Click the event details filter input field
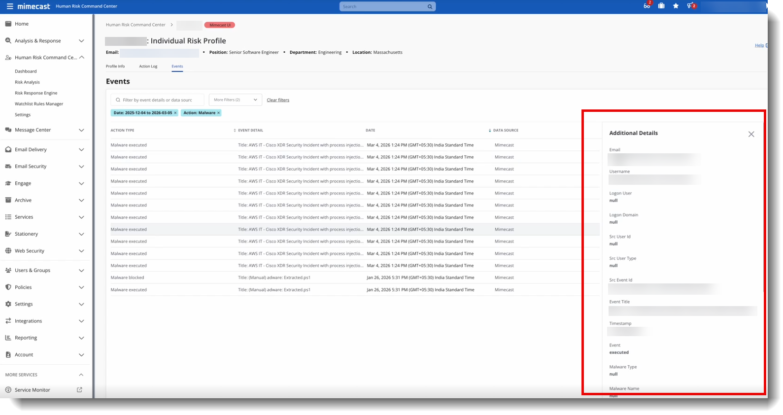The width and height of the screenshot is (783, 415). (158, 100)
